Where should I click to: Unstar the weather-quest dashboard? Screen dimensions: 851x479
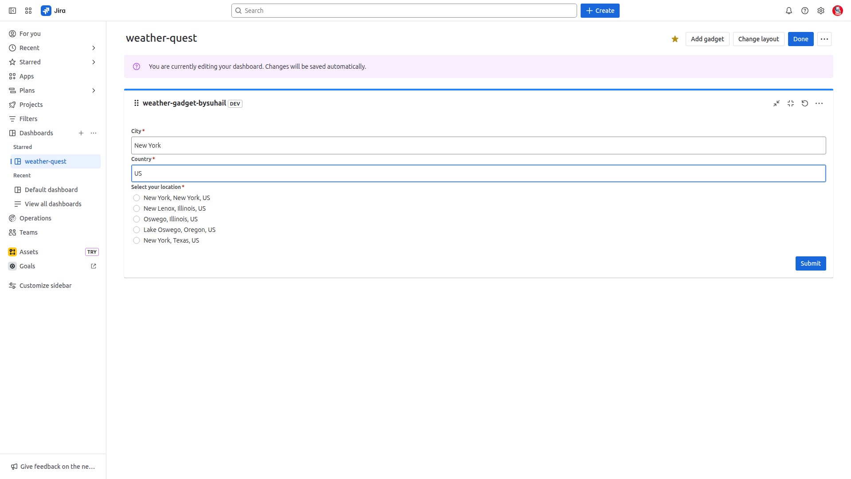675,39
